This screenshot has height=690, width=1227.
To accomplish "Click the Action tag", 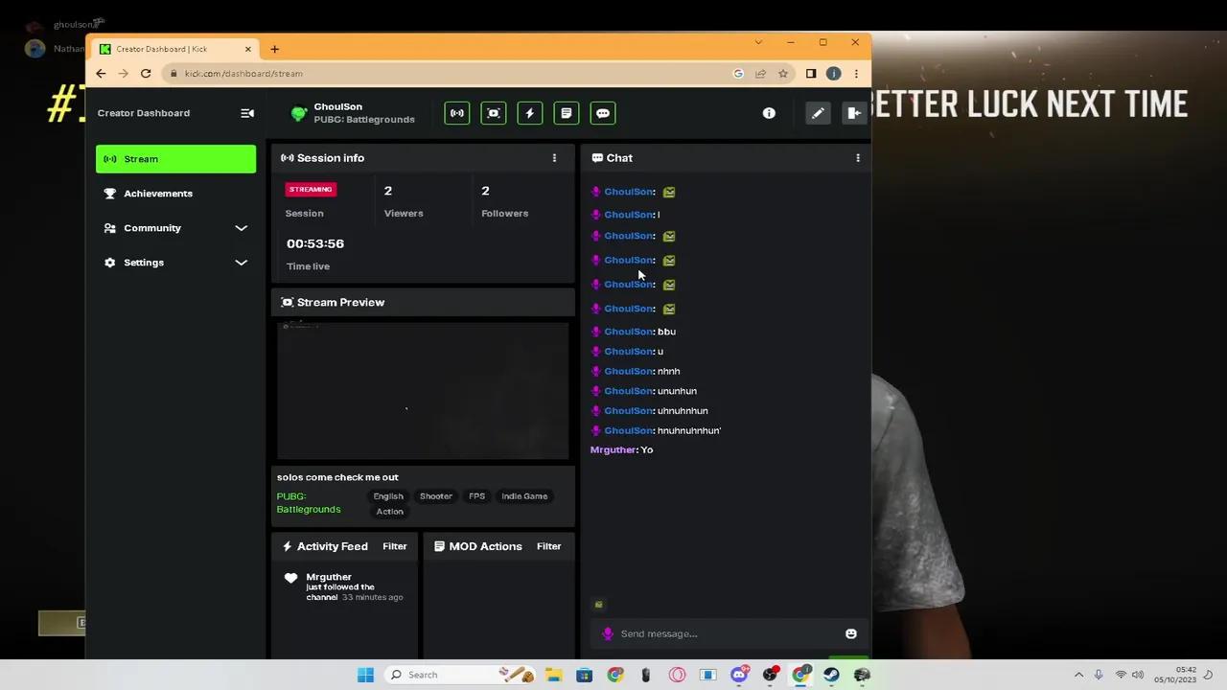I will point(389,512).
